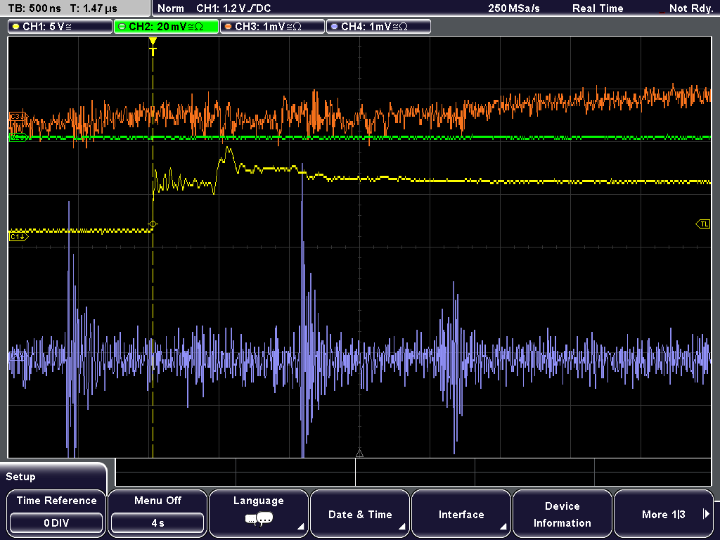
Task: Open Interface settings submenu
Action: click(461, 513)
